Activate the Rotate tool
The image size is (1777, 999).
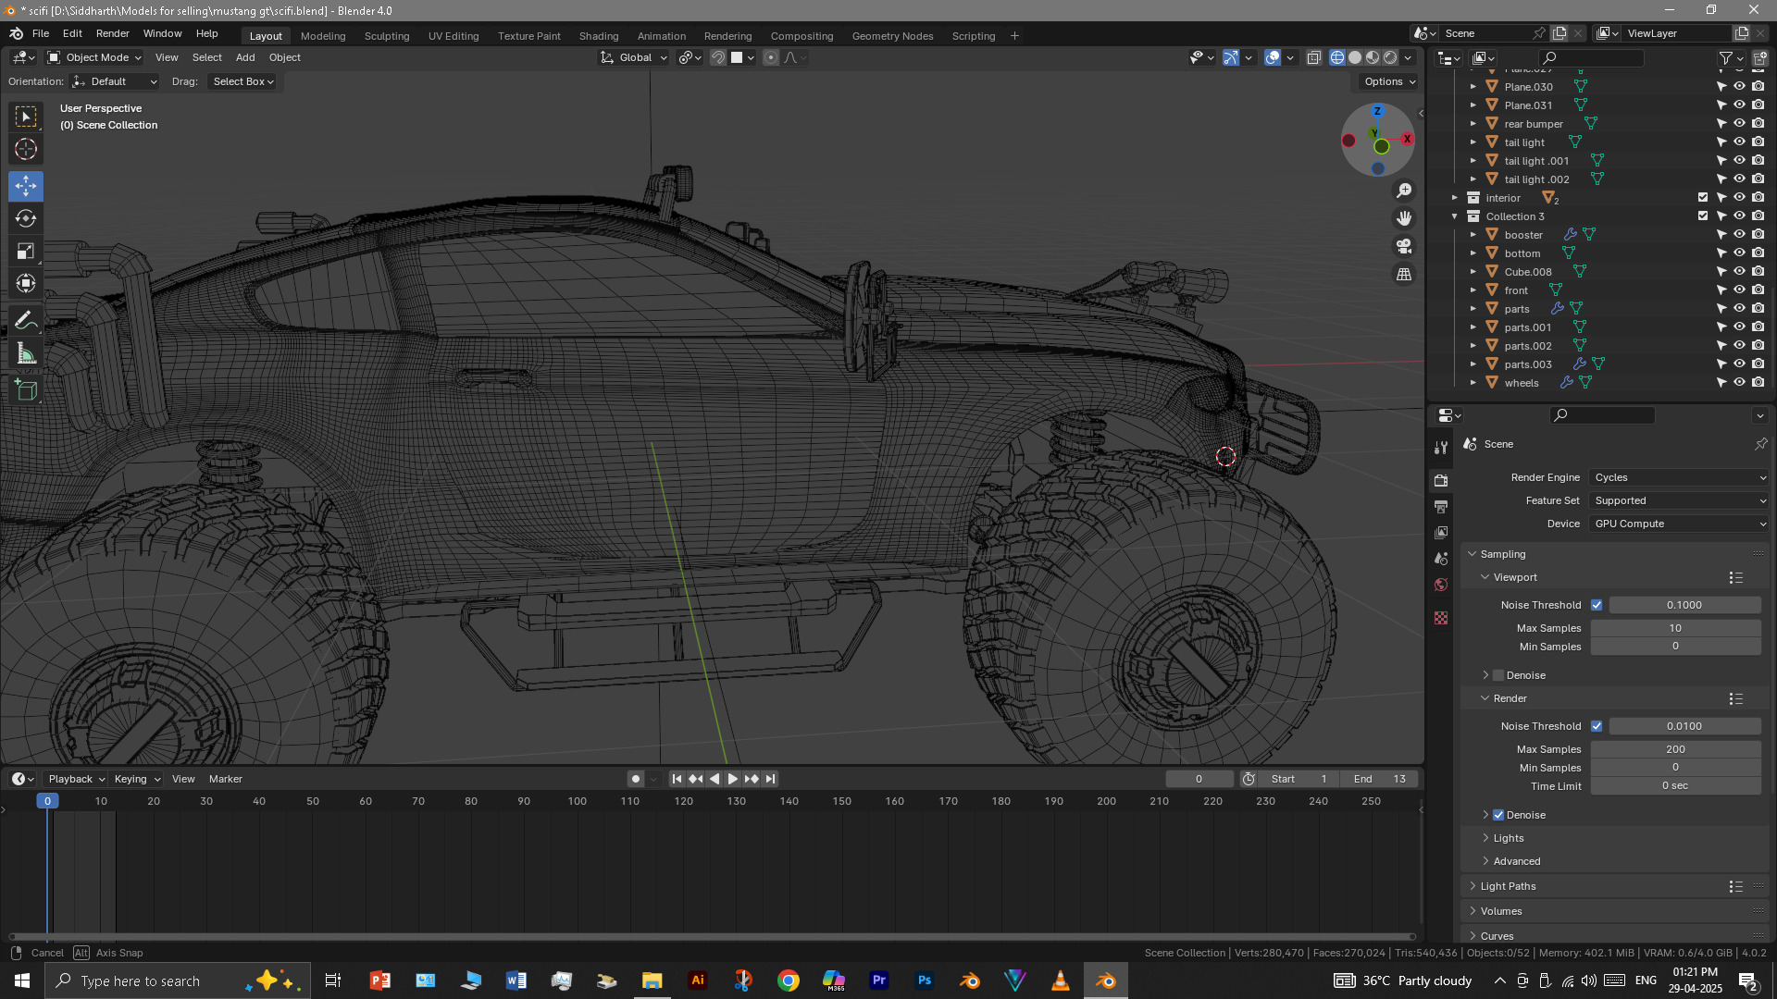click(x=26, y=218)
